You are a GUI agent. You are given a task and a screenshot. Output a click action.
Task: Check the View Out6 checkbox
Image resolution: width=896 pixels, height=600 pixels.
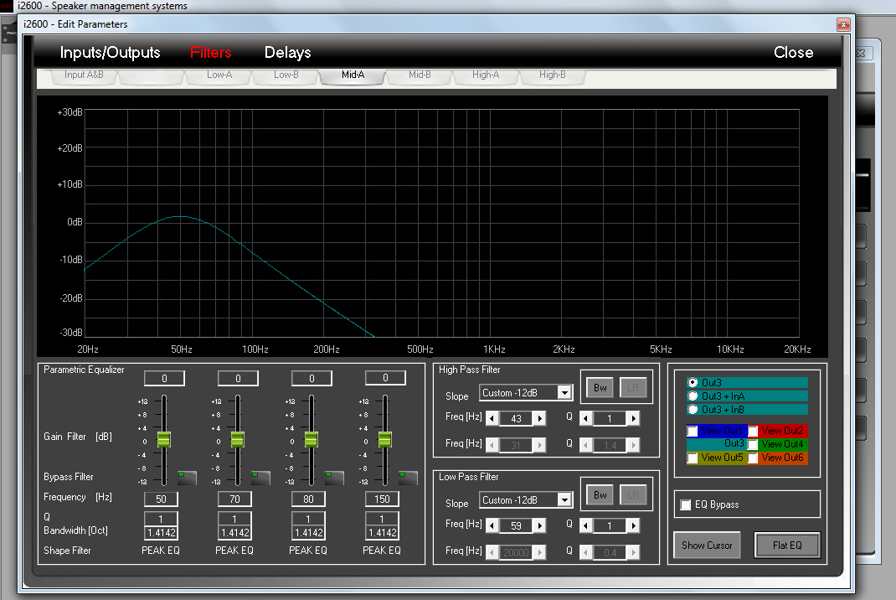click(x=753, y=458)
